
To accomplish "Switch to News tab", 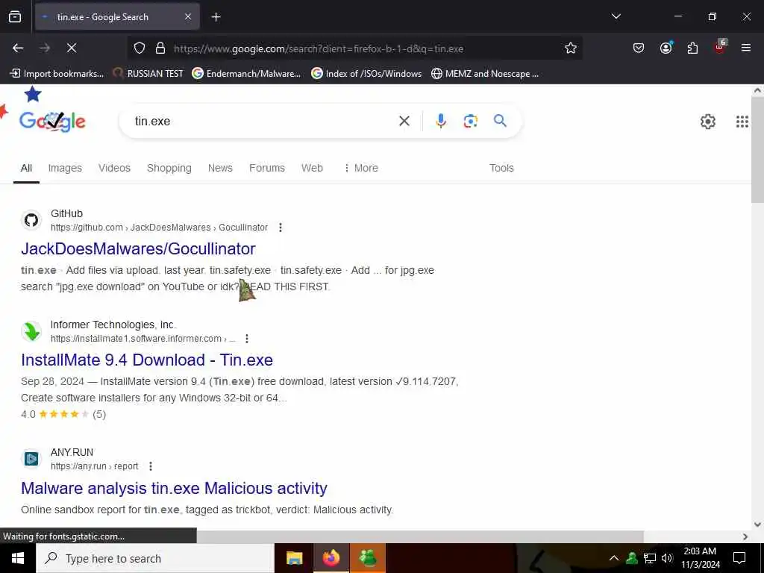I will tap(220, 168).
